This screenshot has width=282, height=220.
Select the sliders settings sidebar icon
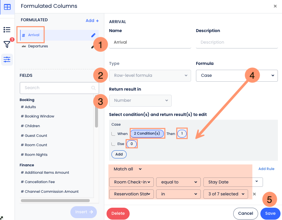coord(7,59)
